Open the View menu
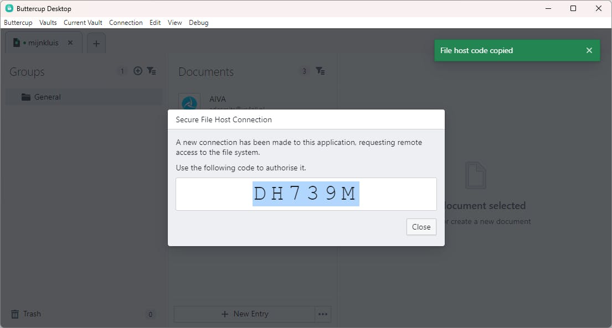The image size is (612, 328). coord(174,23)
